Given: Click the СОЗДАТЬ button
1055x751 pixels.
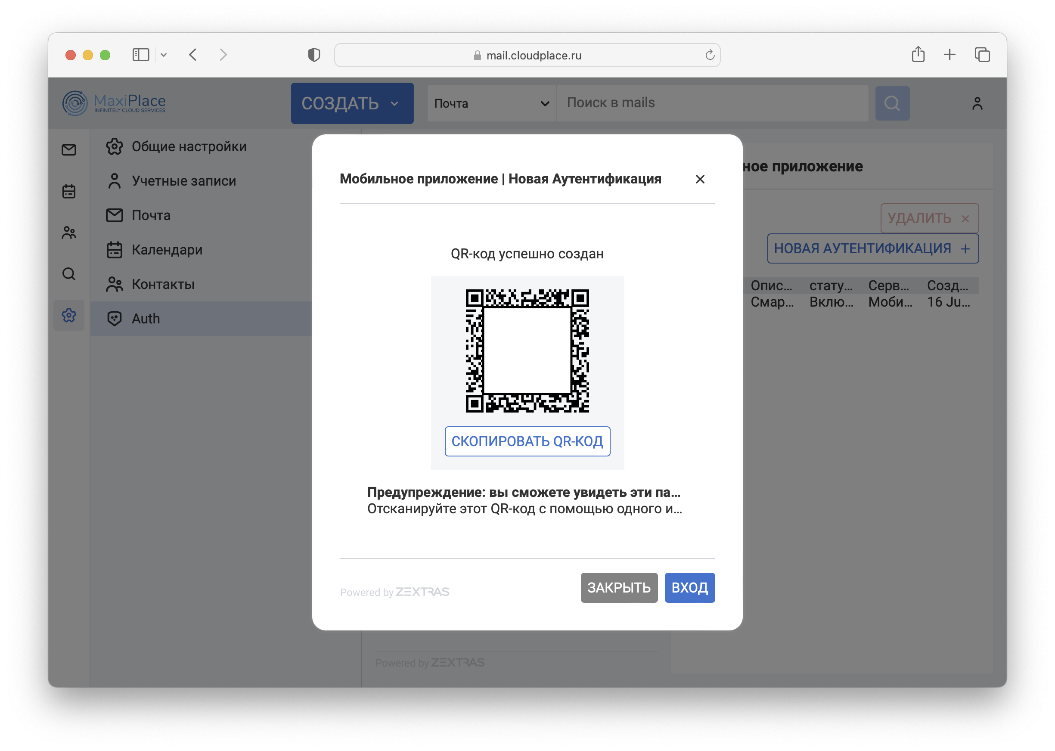Looking at the screenshot, I should point(352,103).
